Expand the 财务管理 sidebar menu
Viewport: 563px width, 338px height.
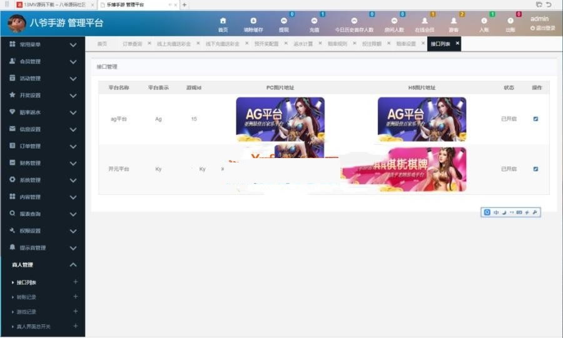click(43, 163)
